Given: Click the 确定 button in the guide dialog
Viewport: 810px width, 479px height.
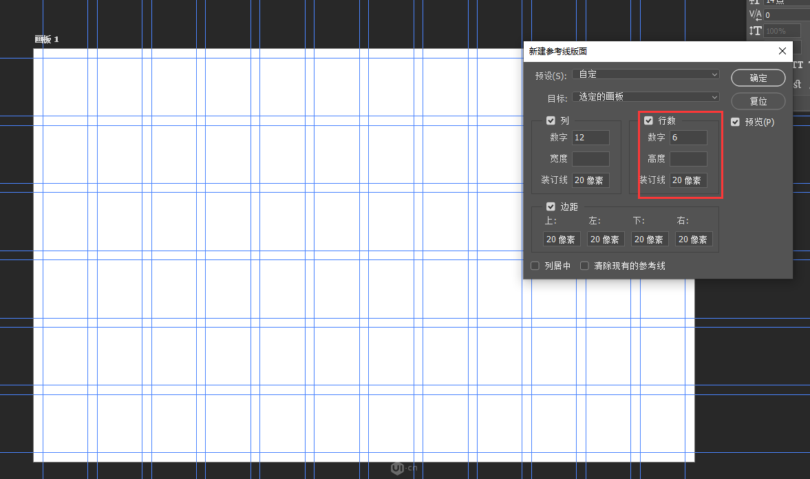Looking at the screenshot, I should (758, 78).
